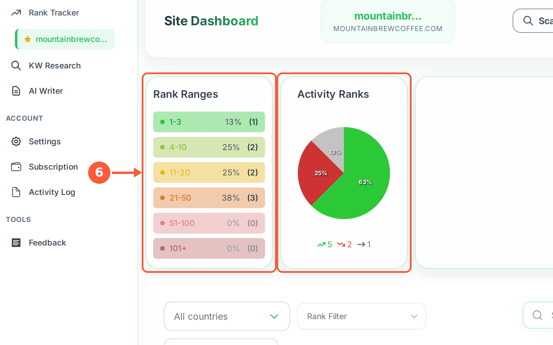
Task: Click the green upward trend icon below the pie chart
Action: coord(321,244)
